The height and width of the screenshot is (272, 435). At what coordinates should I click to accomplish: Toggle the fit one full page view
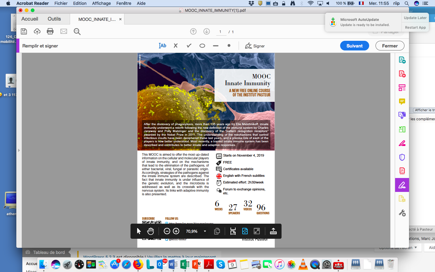[245, 231]
